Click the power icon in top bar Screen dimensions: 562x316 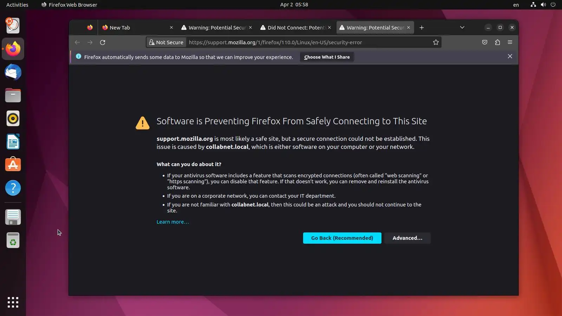[x=553, y=5]
